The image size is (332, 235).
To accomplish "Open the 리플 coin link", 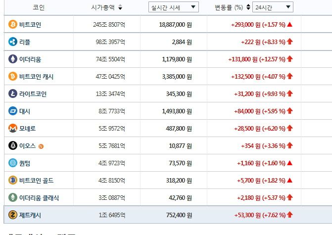I will pos(25,42).
